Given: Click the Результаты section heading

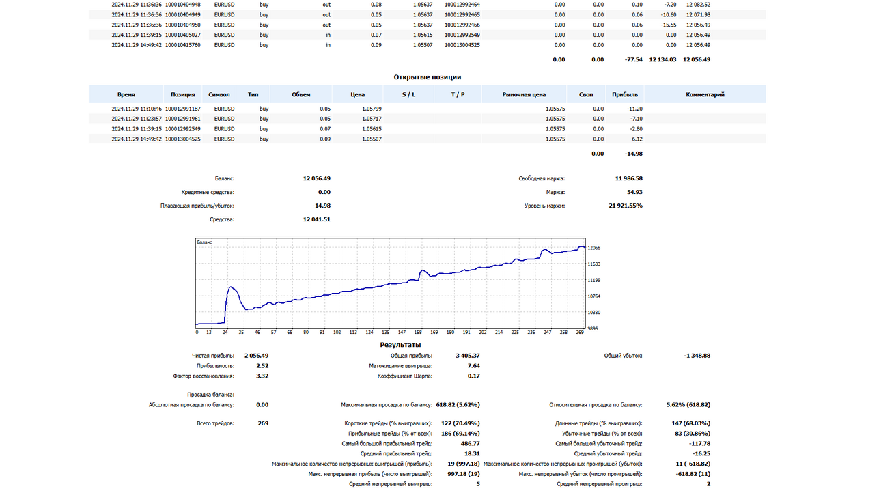Looking at the screenshot, I should point(400,345).
